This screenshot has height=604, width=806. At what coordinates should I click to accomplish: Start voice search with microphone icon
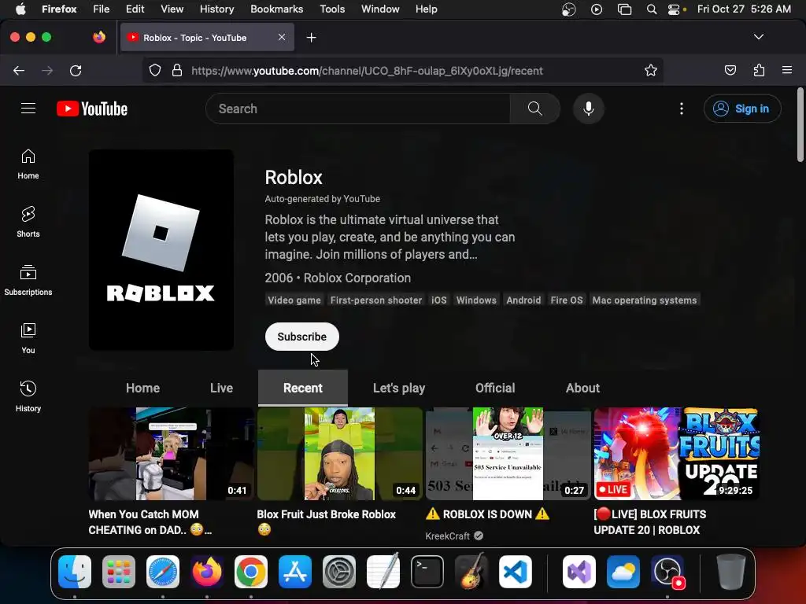[589, 109]
